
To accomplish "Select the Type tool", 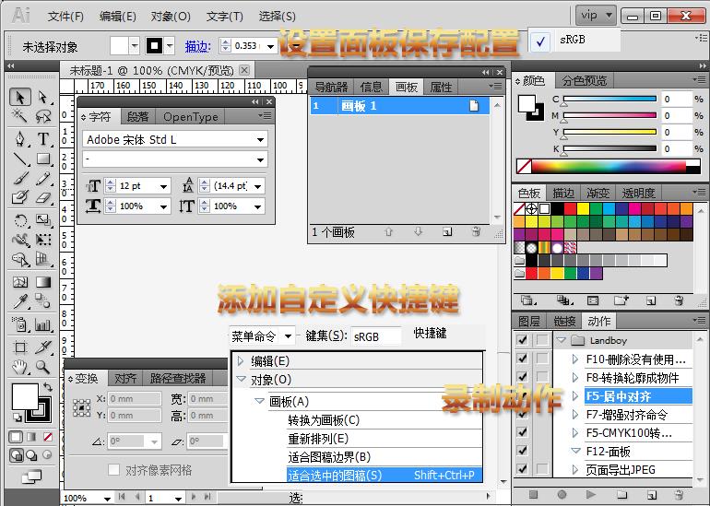I will pyautogui.click(x=43, y=138).
